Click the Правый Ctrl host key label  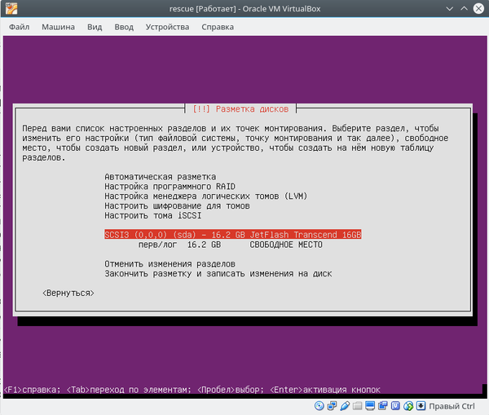[452, 406]
